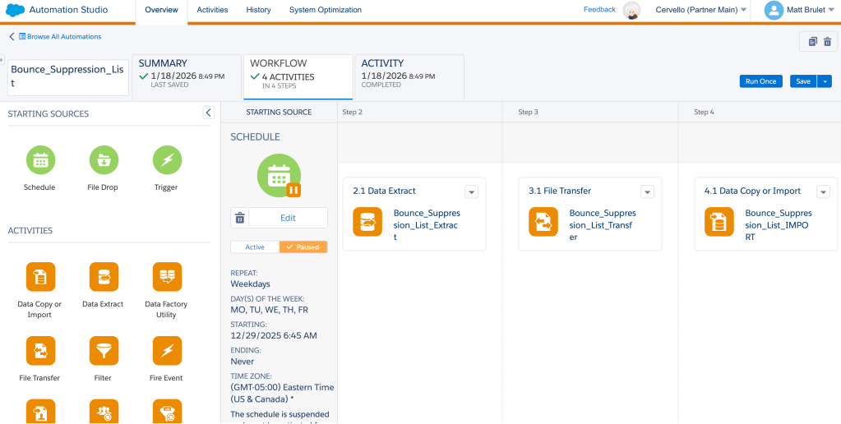This screenshot has height=424, width=841.
Task: Switch to the Activities tab
Action: (x=212, y=10)
